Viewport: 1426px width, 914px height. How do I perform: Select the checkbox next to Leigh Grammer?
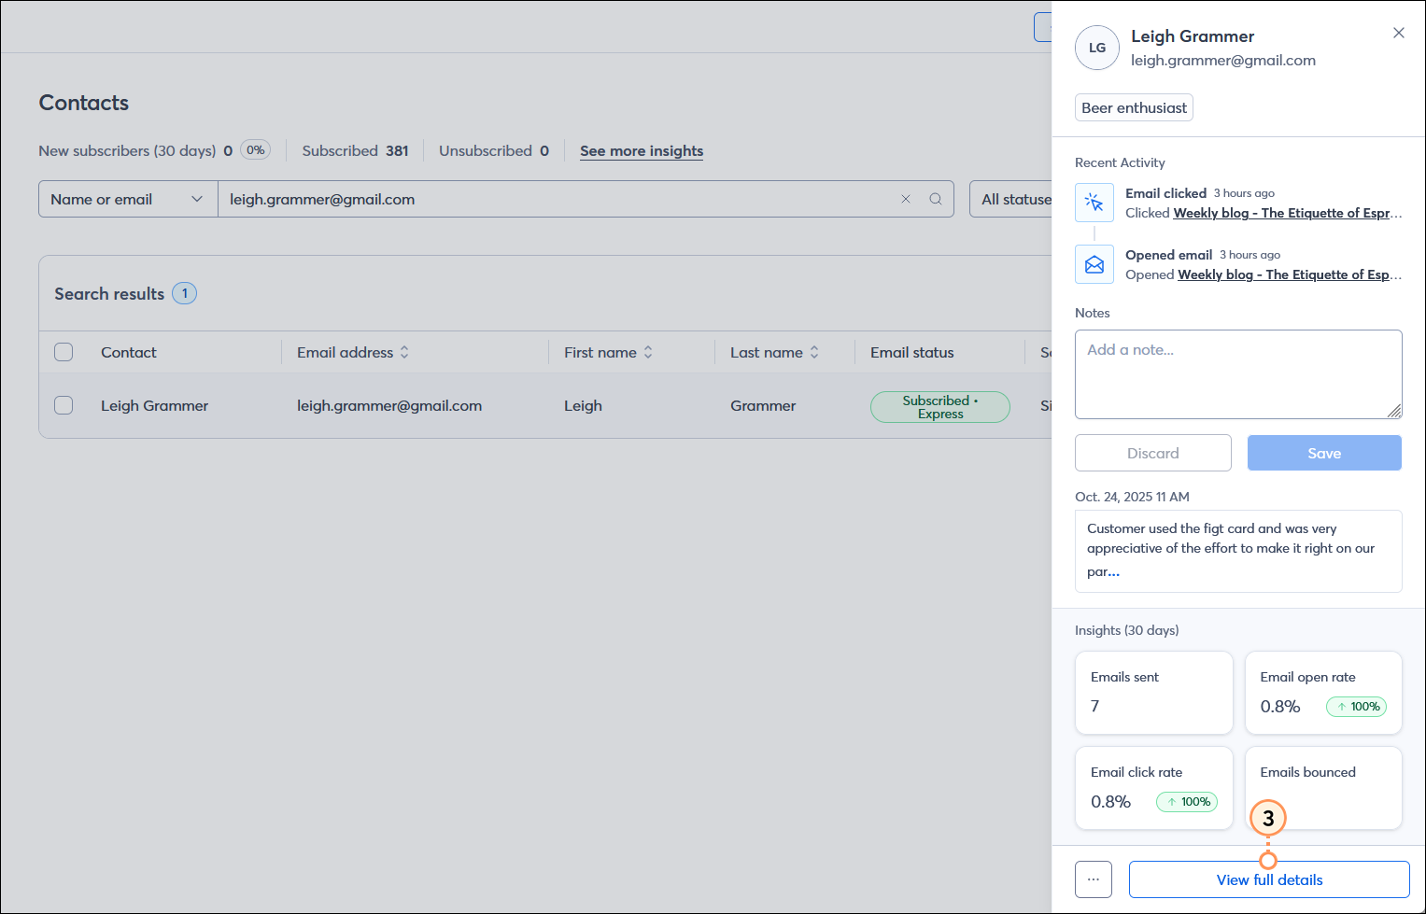click(x=64, y=405)
